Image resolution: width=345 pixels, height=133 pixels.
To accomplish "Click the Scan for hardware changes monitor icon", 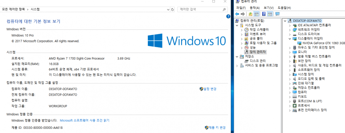I will 278,14.
